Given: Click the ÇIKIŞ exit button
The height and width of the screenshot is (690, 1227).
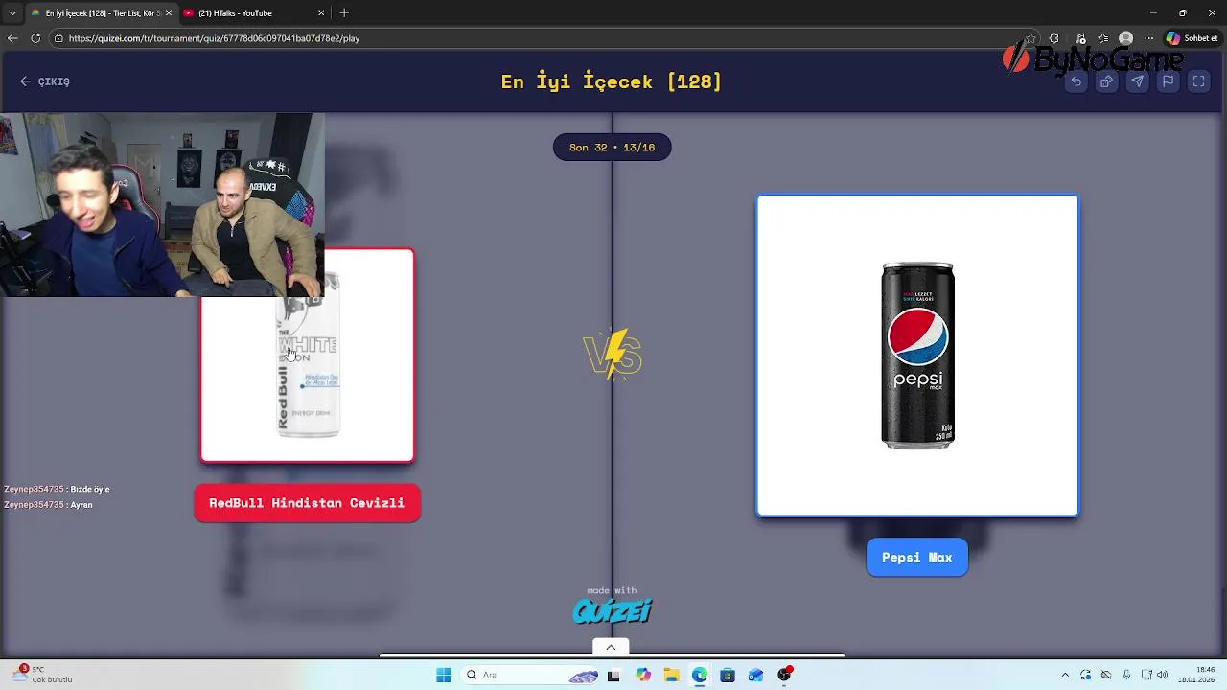Looking at the screenshot, I should pyautogui.click(x=45, y=81).
